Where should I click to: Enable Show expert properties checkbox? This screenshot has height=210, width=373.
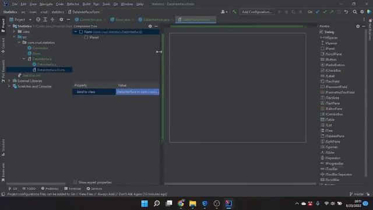coord(75,182)
